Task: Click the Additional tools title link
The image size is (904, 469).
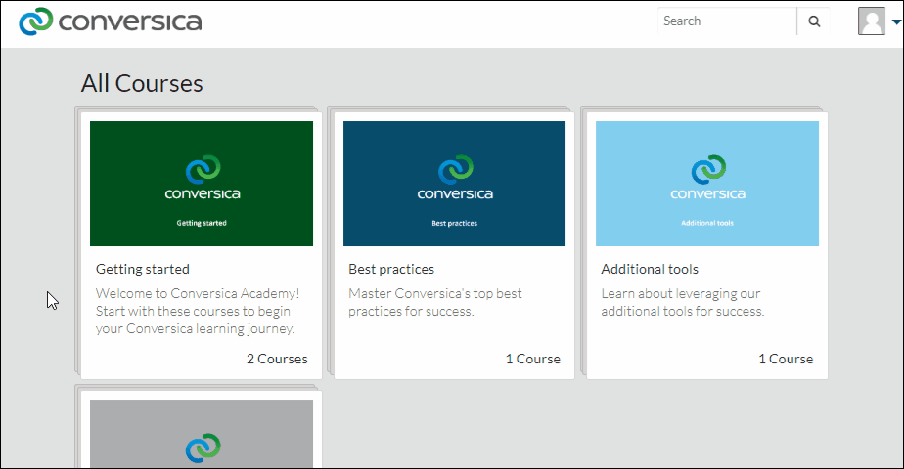Action: tap(650, 269)
